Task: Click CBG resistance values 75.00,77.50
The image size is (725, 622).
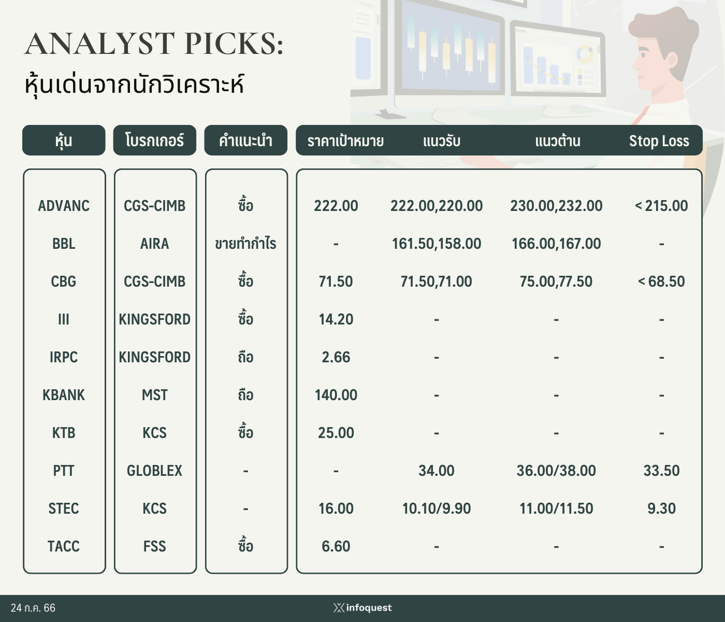Action: point(556,281)
